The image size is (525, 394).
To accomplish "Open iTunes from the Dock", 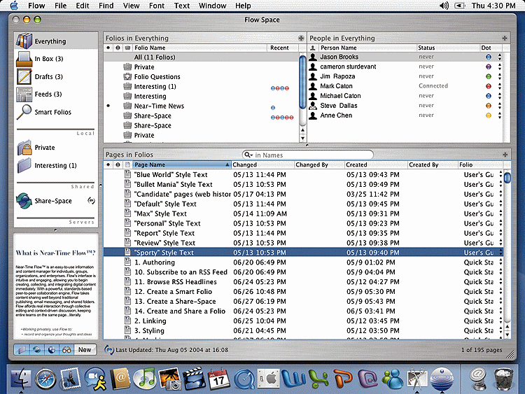I will [146, 379].
